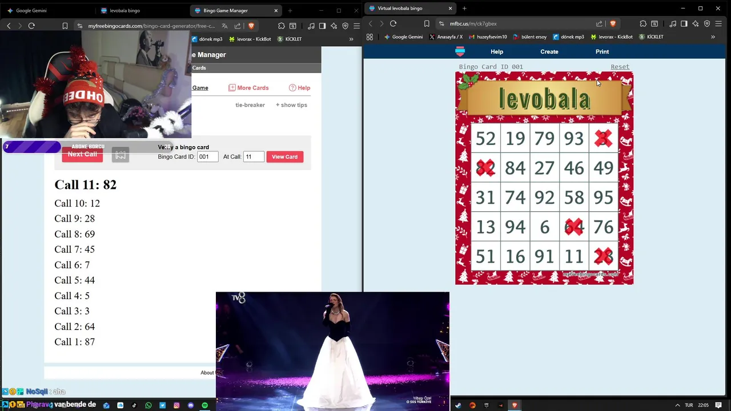
Task: Mark number 92 on the bingo card
Action: [544, 198]
